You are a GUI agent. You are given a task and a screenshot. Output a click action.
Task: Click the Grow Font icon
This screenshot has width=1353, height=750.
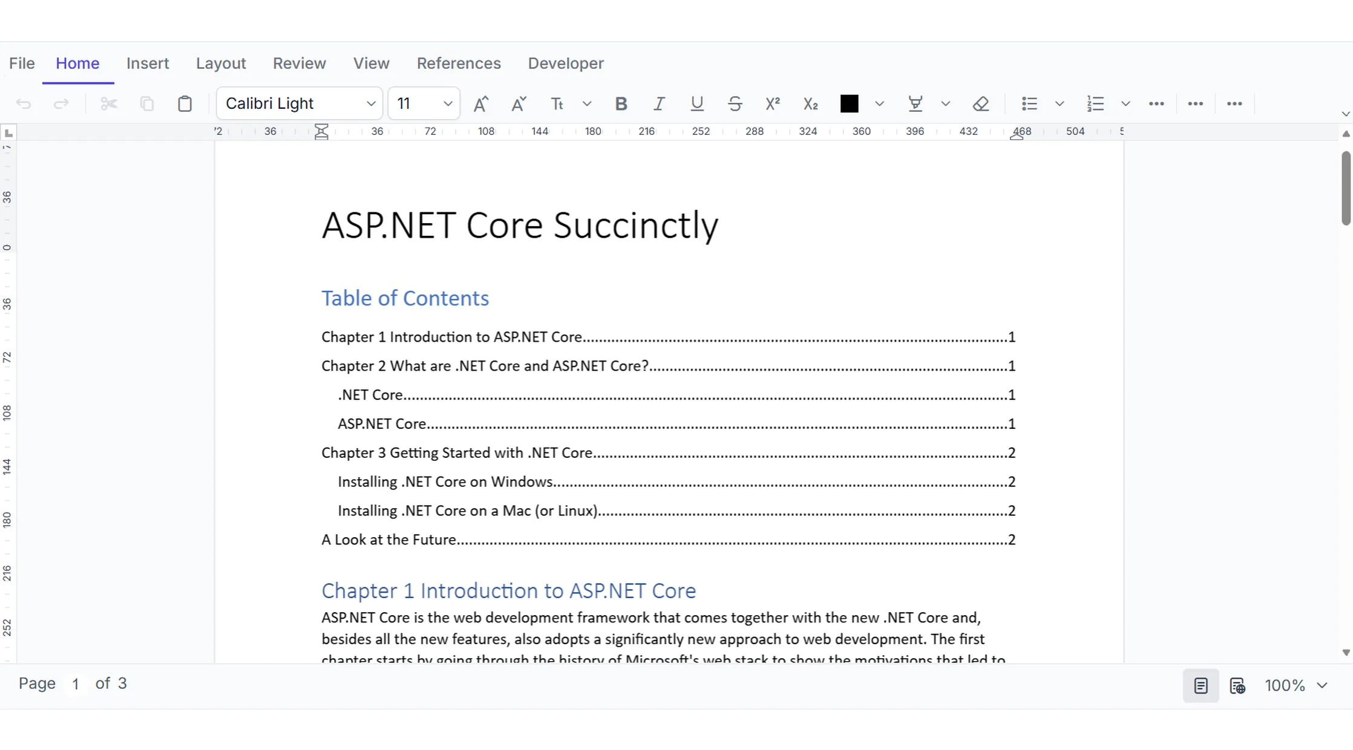click(x=480, y=104)
